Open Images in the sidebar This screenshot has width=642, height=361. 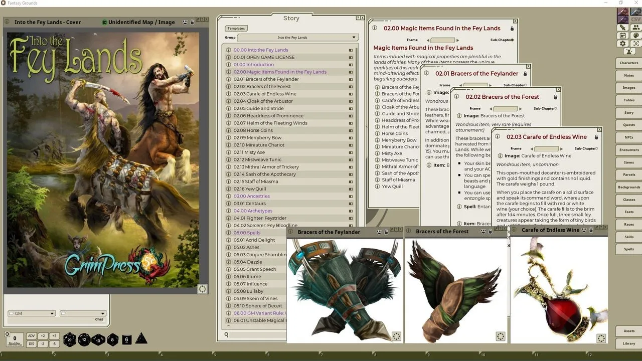[628, 88]
